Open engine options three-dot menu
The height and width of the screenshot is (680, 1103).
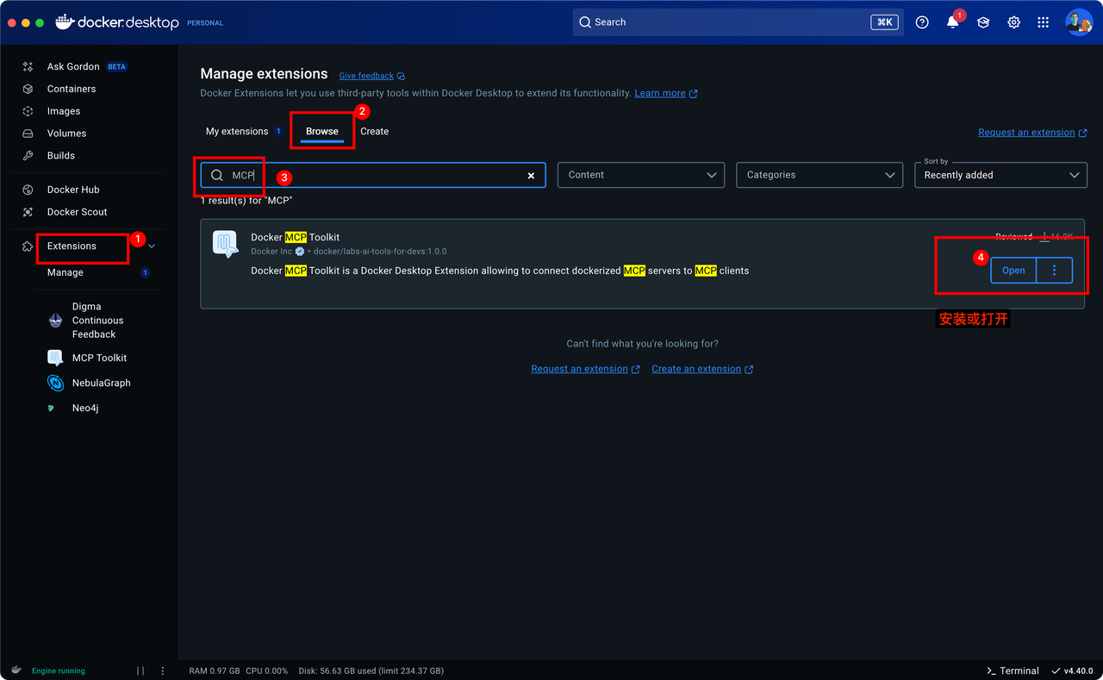pyautogui.click(x=163, y=671)
